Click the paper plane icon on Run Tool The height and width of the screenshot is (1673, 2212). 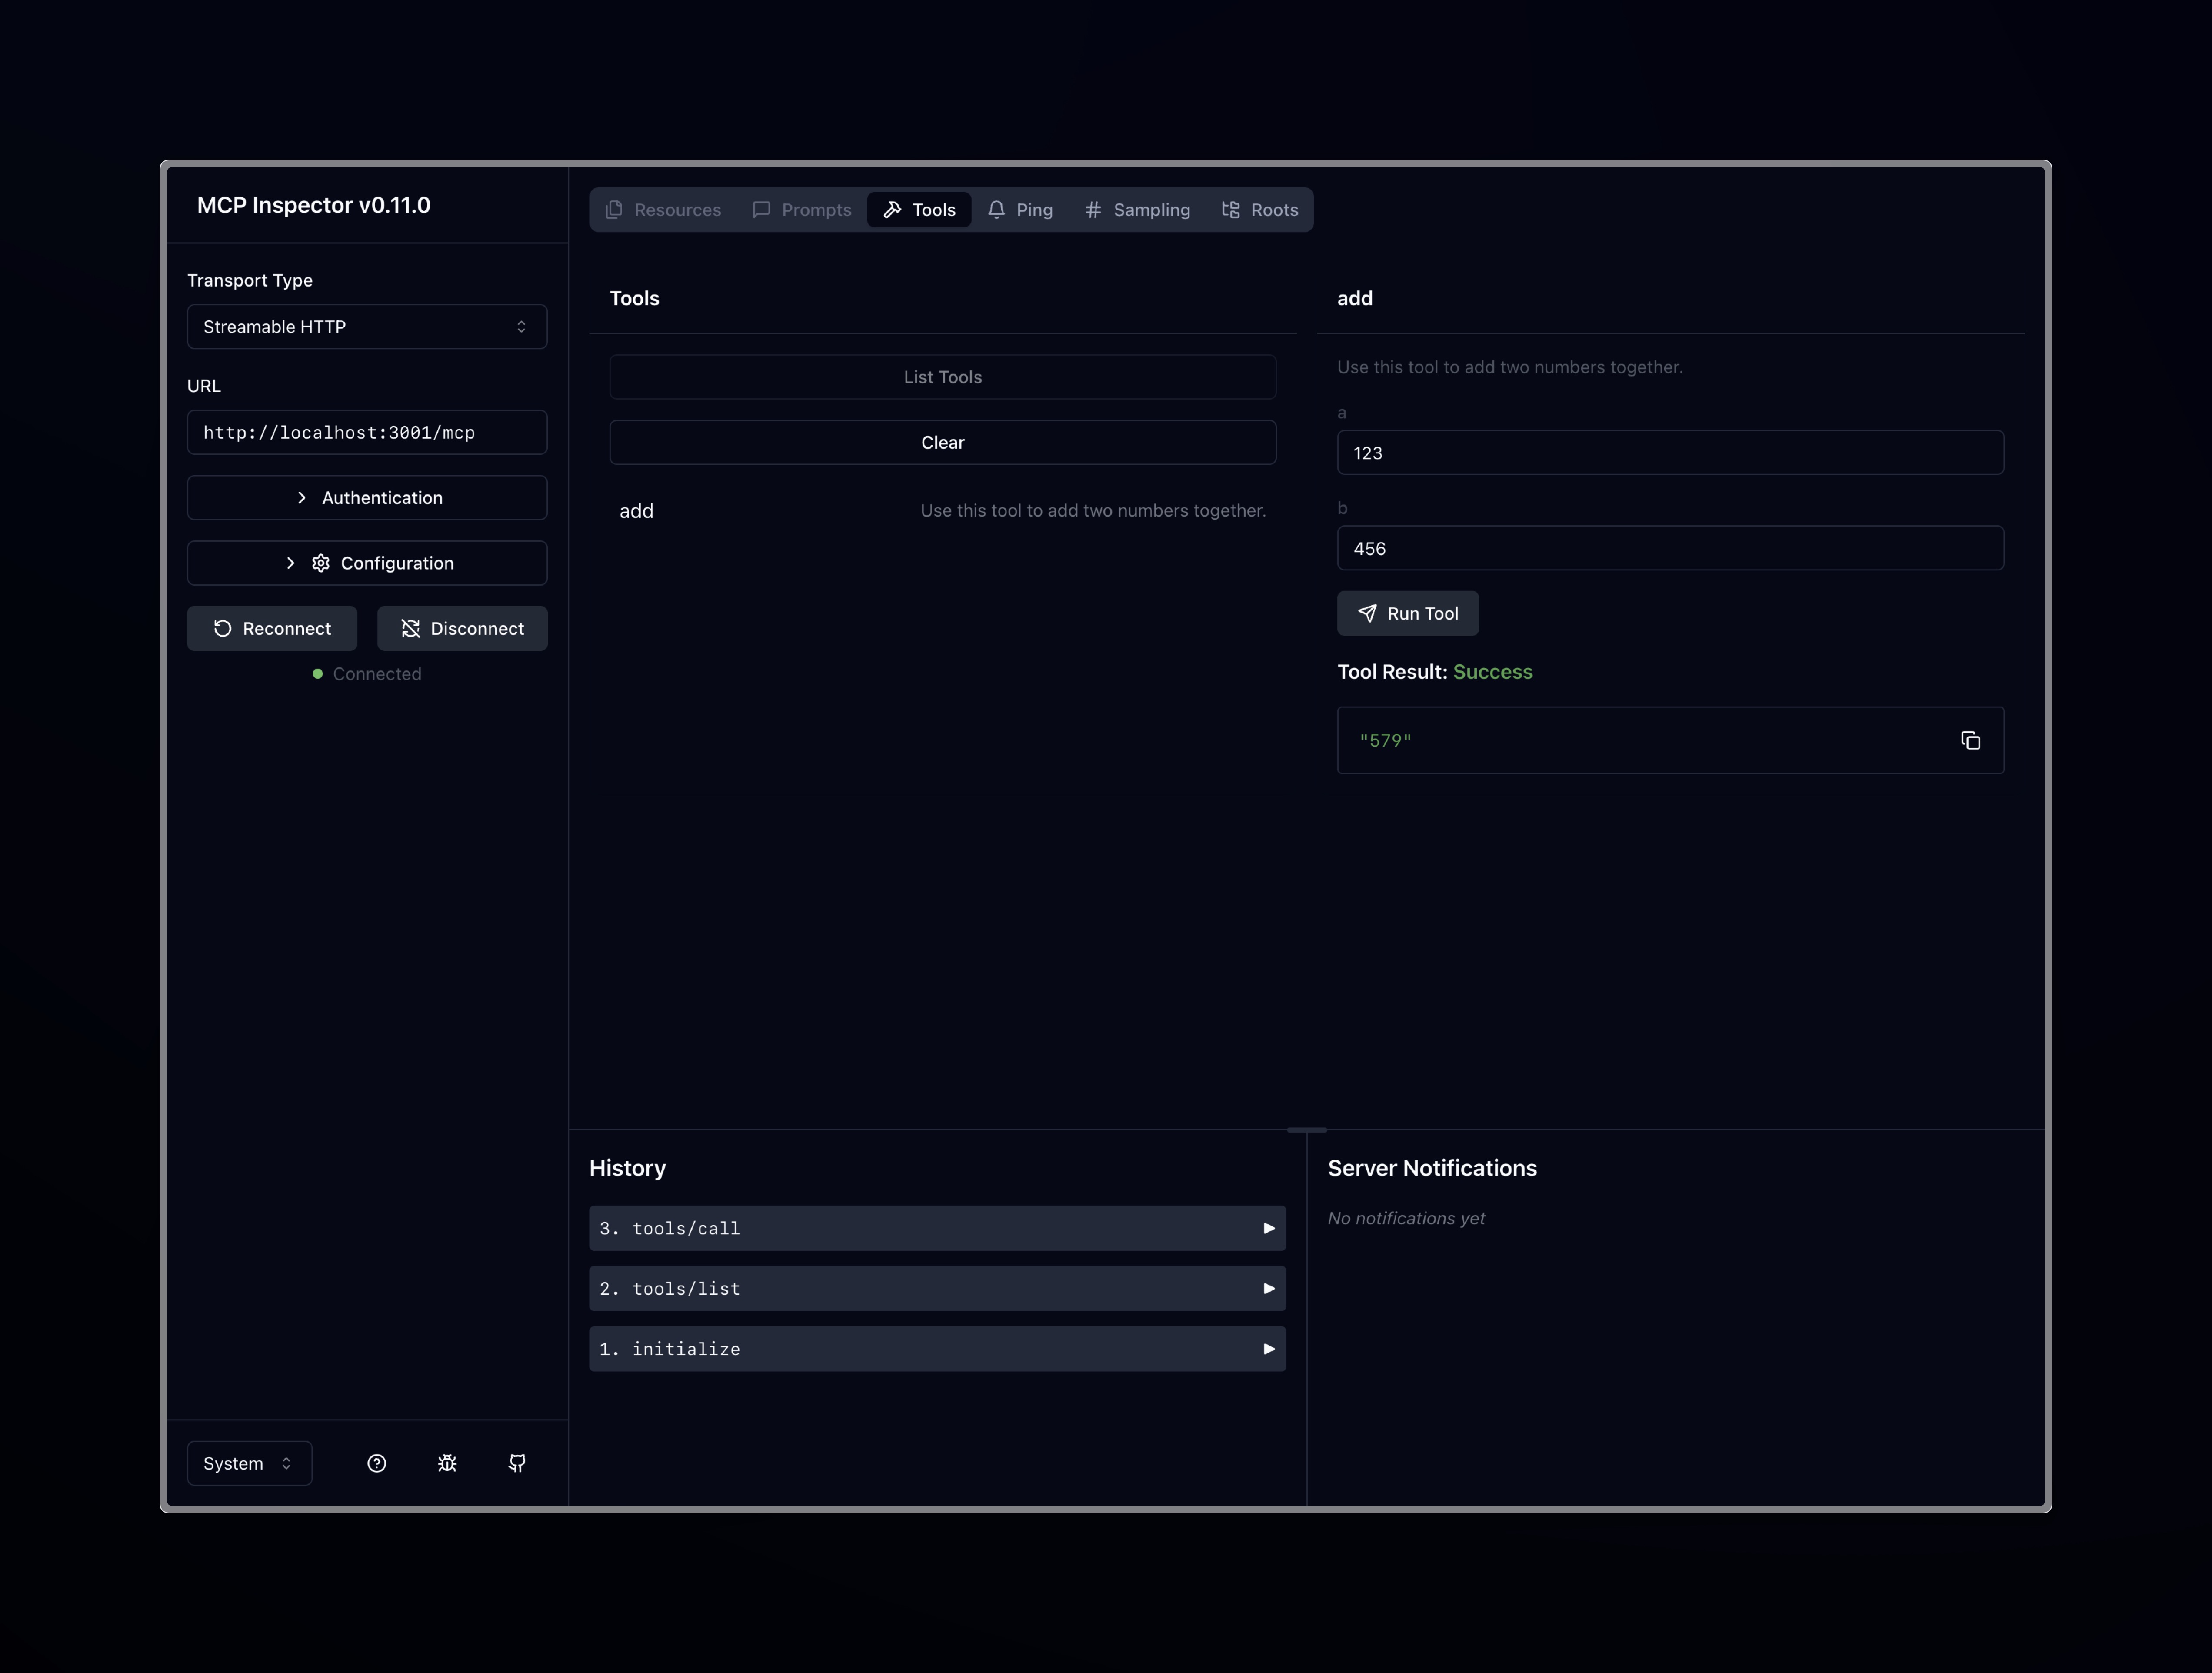[1367, 613]
